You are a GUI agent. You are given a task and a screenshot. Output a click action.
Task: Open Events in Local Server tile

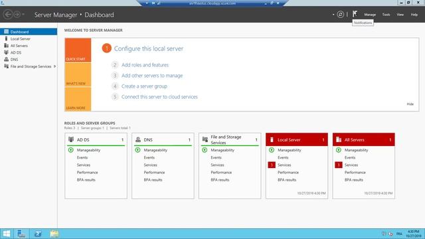pos(283,157)
